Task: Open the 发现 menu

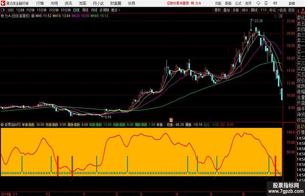Action: 82,3
